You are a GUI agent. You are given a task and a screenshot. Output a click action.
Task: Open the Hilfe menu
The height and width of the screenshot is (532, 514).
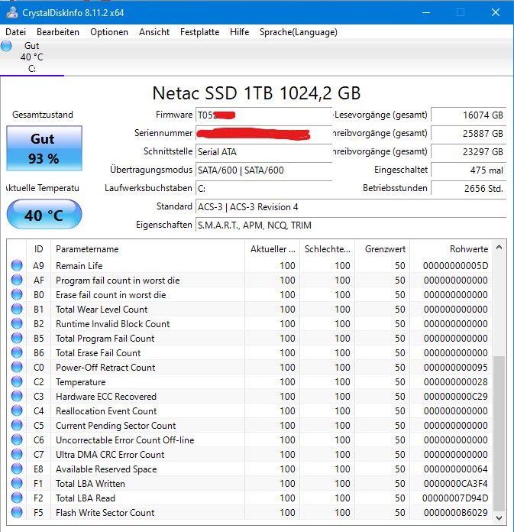(239, 32)
